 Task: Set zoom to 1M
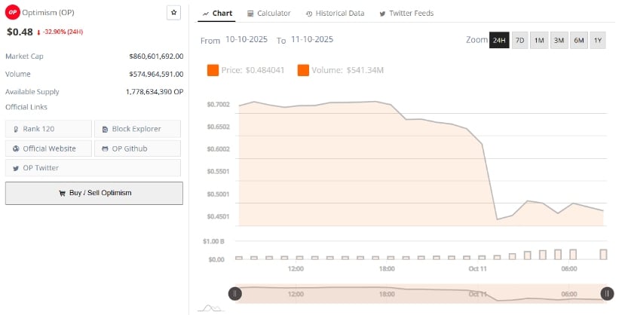(x=539, y=40)
